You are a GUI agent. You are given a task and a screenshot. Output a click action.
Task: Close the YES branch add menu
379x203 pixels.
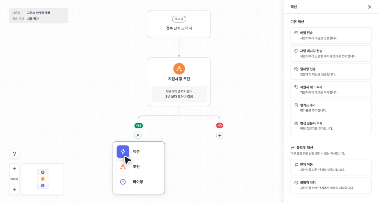(x=138, y=135)
